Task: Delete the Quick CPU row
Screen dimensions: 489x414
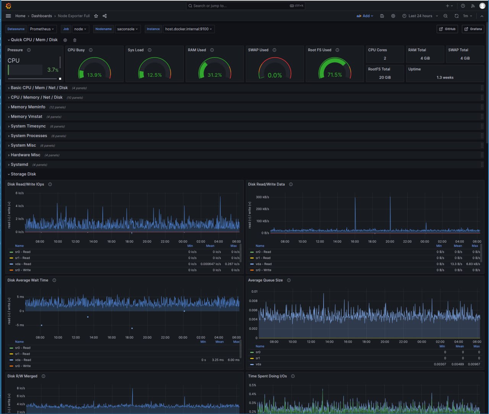Action: click(x=75, y=40)
